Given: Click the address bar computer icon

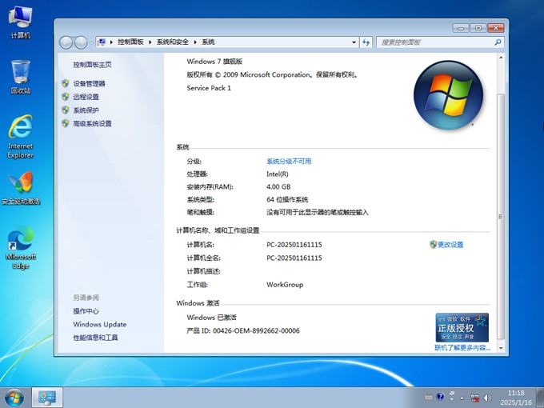Looking at the screenshot, I should 102,42.
